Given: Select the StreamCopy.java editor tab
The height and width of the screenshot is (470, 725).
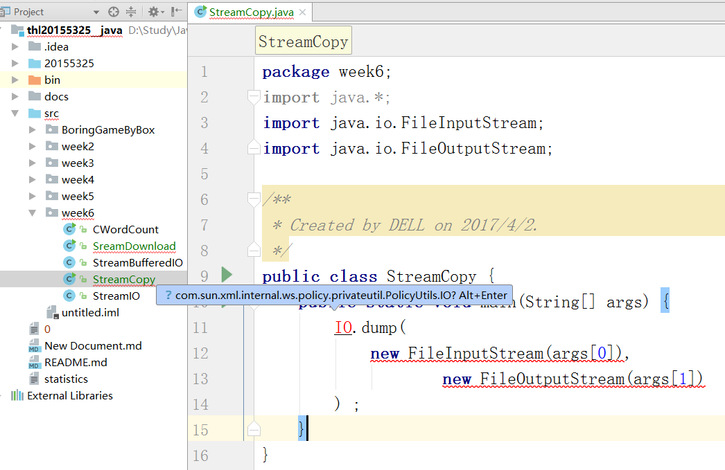Looking at the screenshot, I should 251,12.
